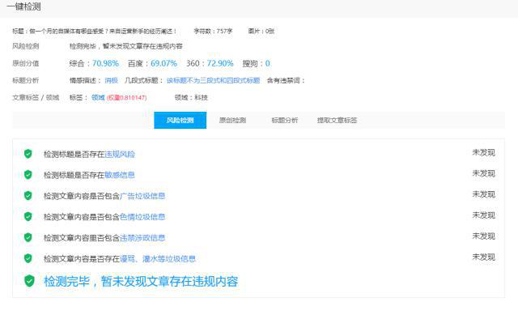Click the 文章标签 / 领域 row label
Image resolution: width=518 pixels, height=319 pixels.
[x=36, y=97]
